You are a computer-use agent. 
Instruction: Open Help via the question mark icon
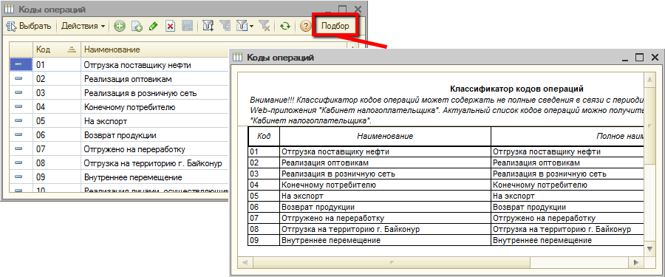pyautogui.click(x=305, y=27)
